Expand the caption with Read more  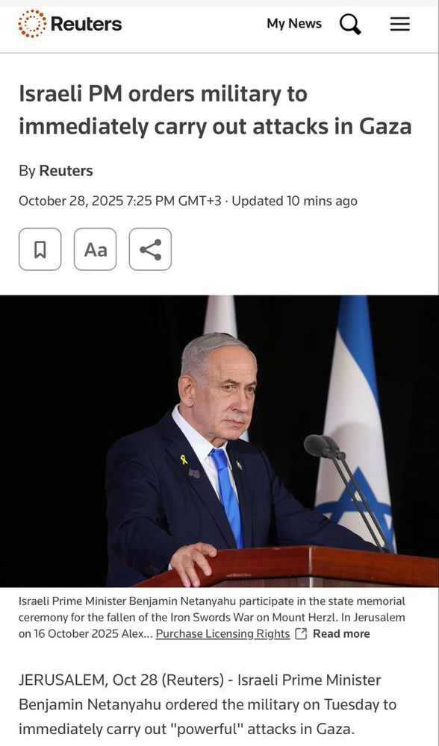[x=341, y=633]
